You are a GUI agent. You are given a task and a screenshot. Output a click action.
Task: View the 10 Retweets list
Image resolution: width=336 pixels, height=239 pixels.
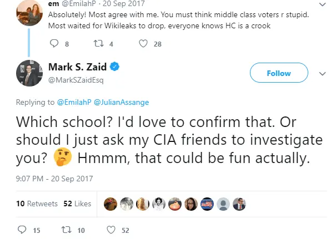pyautogui.click(x=37, y=204)
